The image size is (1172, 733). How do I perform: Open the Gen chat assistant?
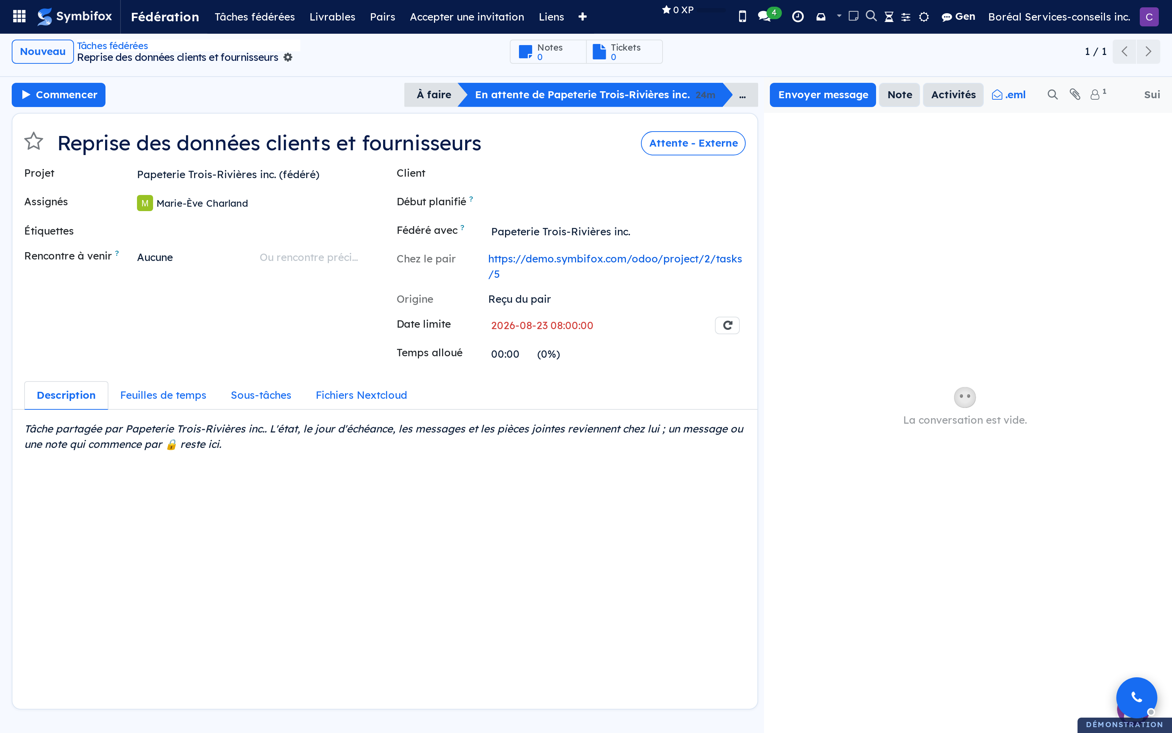tap(958, 17)
